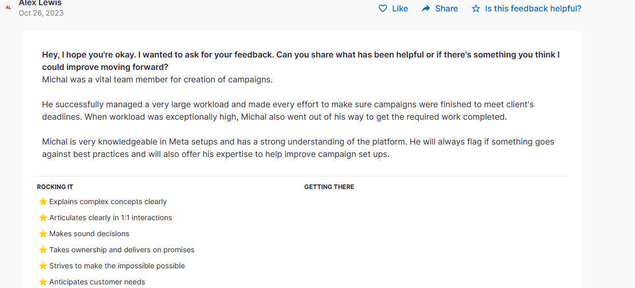
Task: Click paragraph about Meta setups knowledge
Action: (x=298, y=148)
